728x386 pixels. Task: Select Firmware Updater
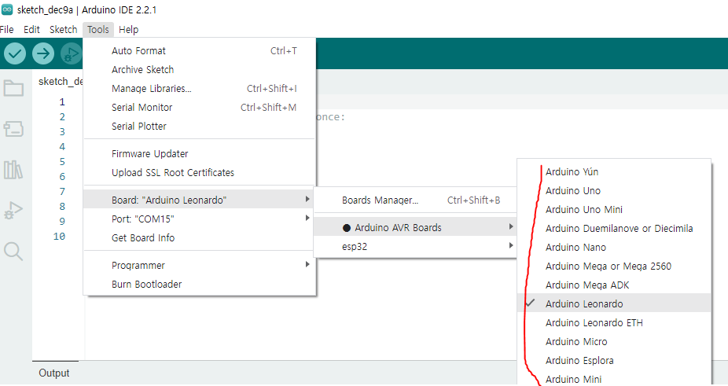(200, 154)
